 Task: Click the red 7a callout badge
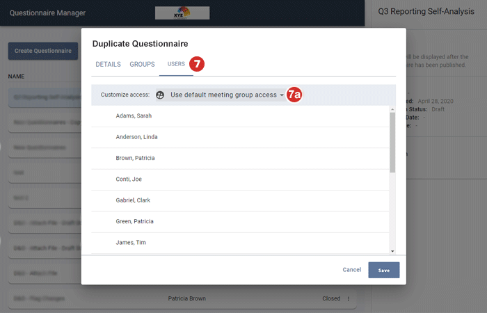click(294, 95)
